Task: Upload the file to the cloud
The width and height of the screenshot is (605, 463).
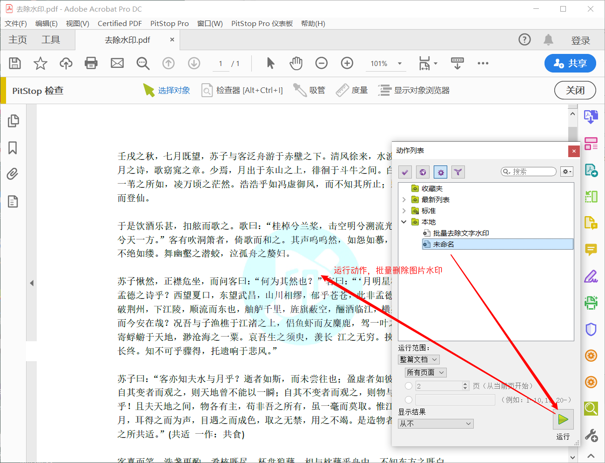Action: click(x=66, y=63)
